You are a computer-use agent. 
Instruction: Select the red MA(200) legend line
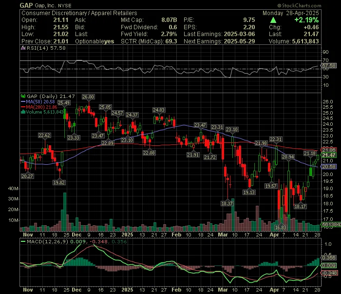(x=23, y=107)
